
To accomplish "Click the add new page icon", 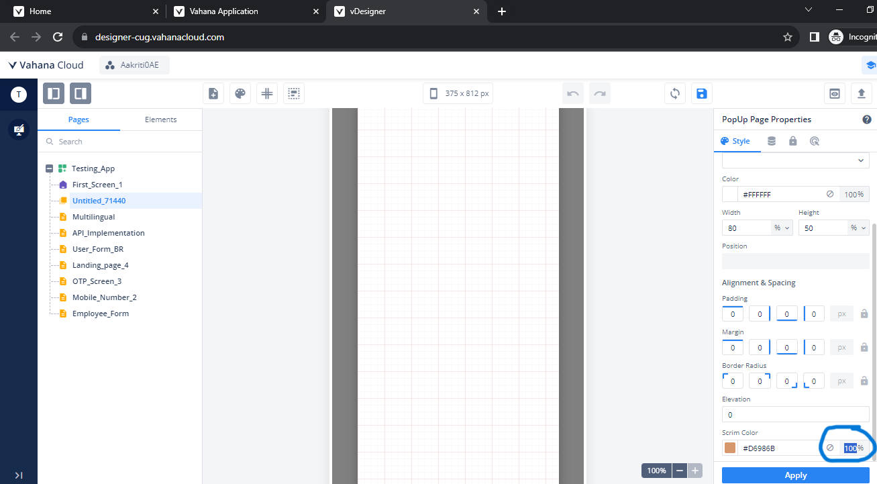I will (213, 93).
